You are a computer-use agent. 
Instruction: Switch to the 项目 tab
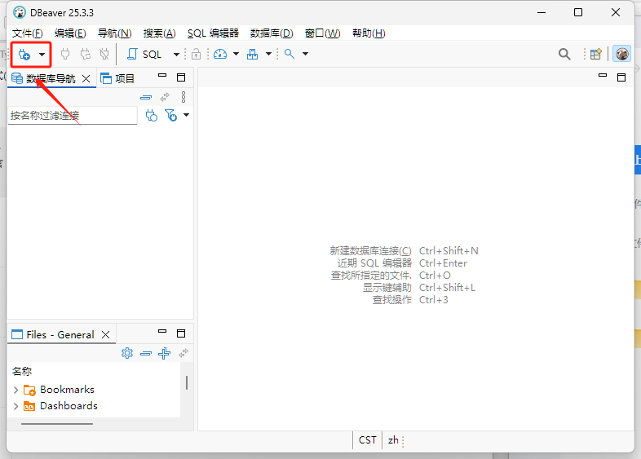click(x=118, y=78)
